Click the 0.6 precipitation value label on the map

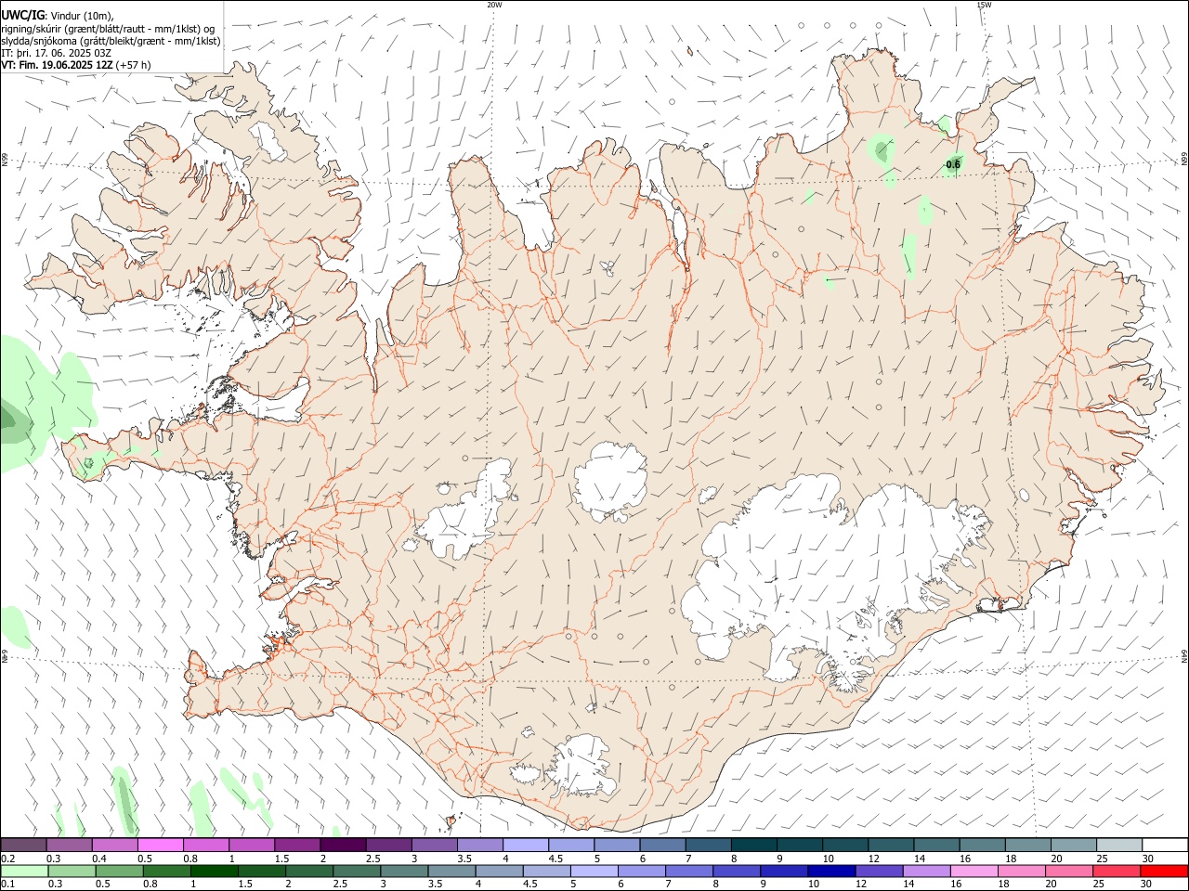(x=953, y=164)
